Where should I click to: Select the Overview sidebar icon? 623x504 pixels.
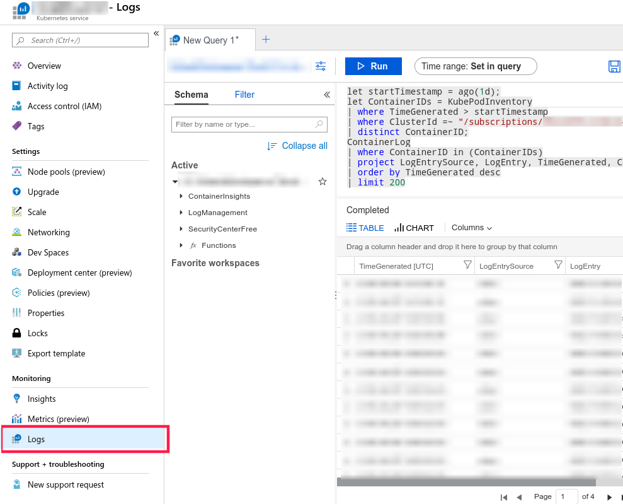tap(18, 66)
